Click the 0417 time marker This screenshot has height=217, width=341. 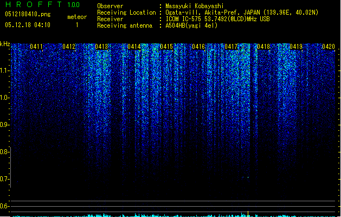(x=231, y=47)
